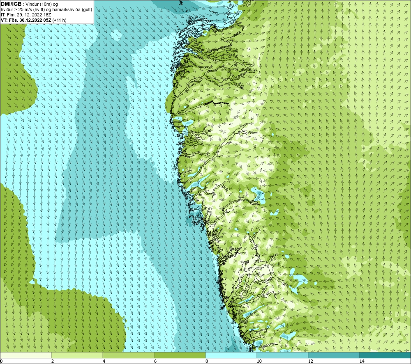Click legend scale value 2

pyautogui.click(x=53, y=361)
